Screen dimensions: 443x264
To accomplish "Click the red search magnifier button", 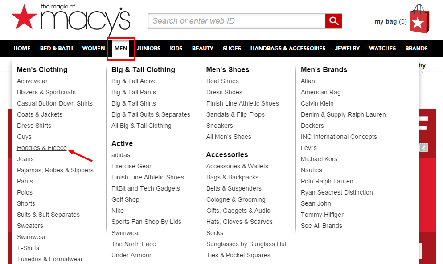I will point(333,21).
